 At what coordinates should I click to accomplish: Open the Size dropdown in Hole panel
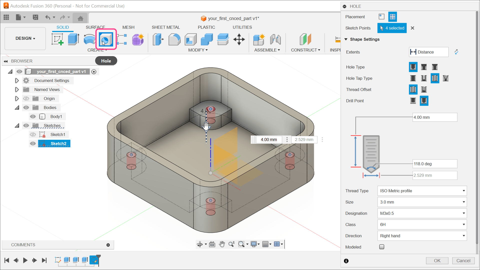[x=422, y=202]
